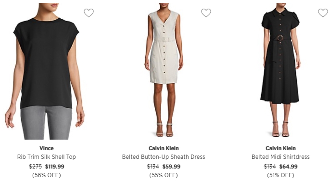Select the $64.99 sale price
The image size is (330, 182).
288,167
